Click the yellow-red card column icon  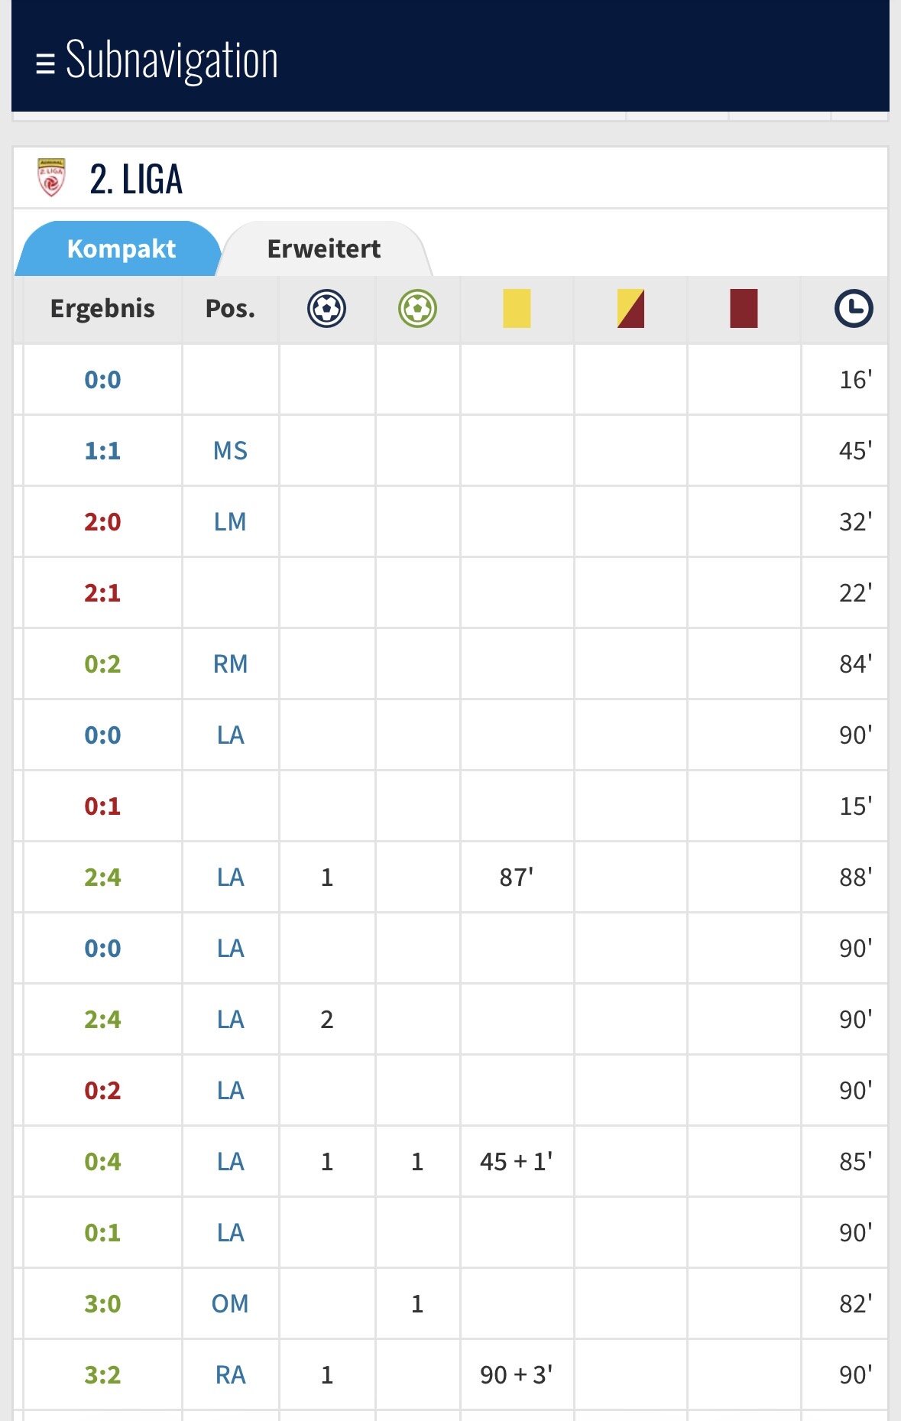pyautogui.click(x=630, y=309)
